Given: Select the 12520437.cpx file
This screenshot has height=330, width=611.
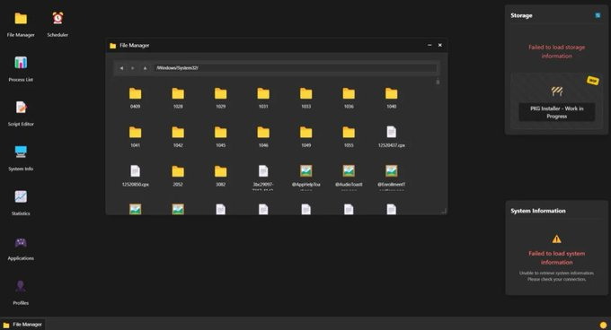Looking at the screenshot, I should click(391, 136).
